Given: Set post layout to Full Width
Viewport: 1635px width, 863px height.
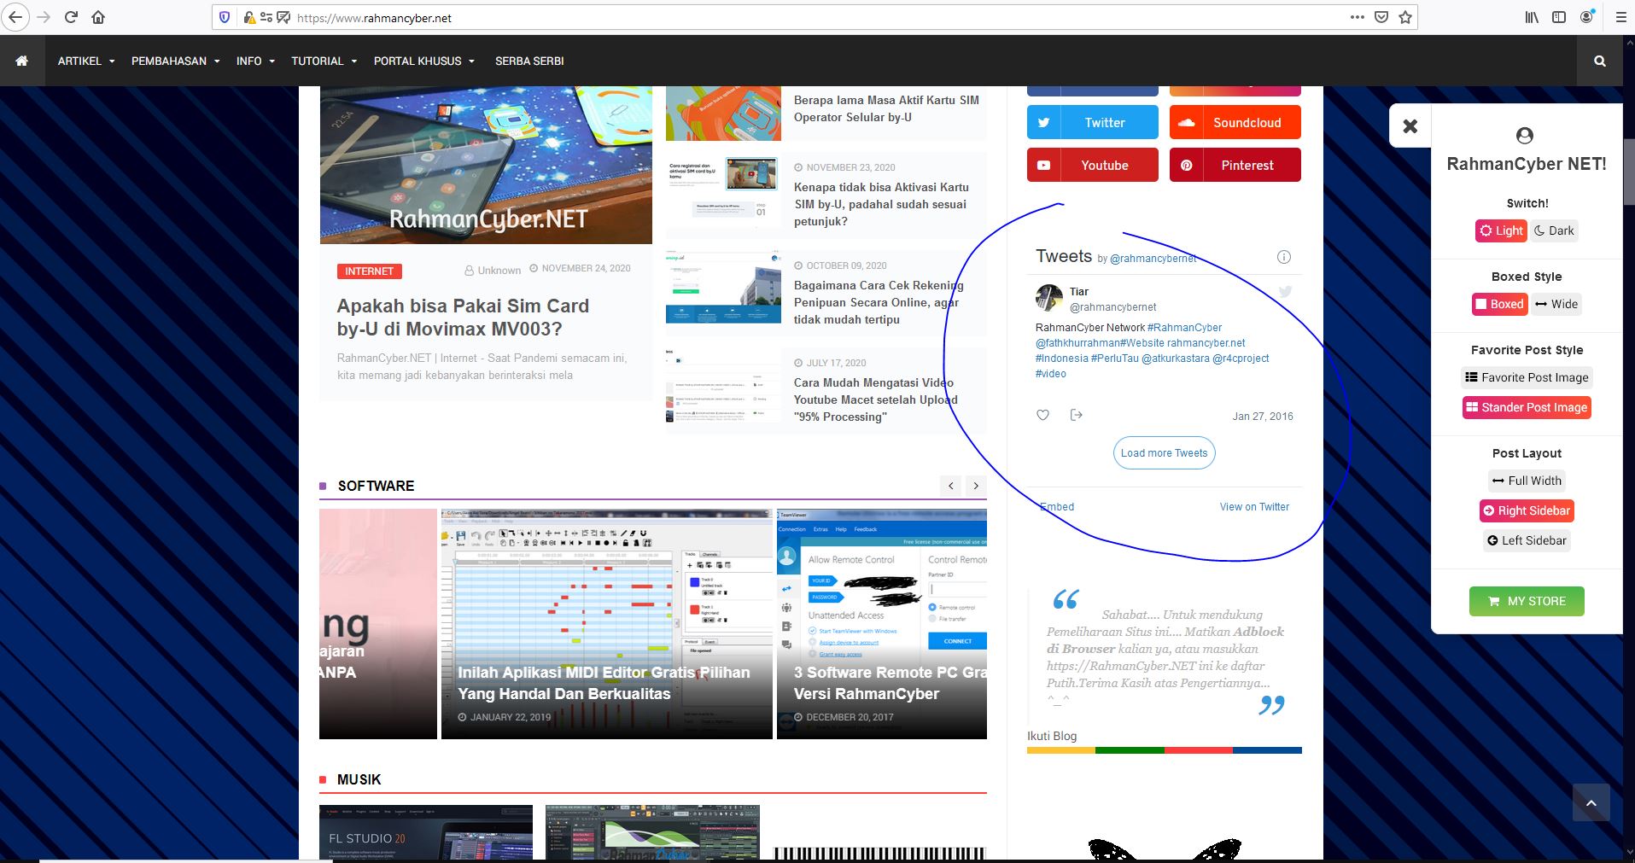Looking at the screenshot, I should (x=1527, y=481).
